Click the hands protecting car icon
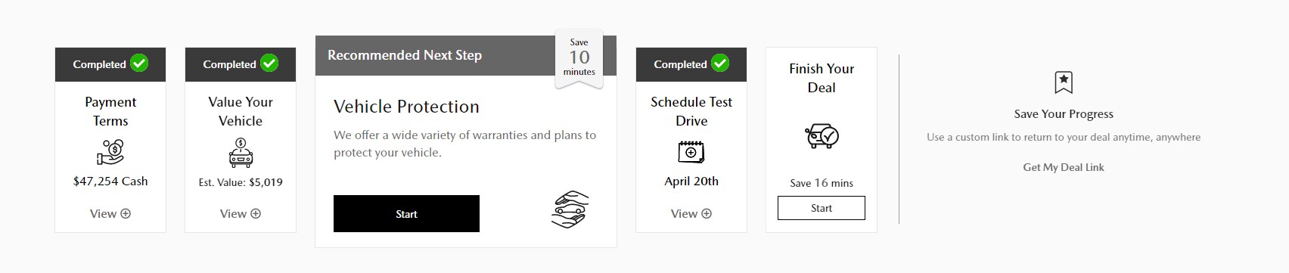1289x273 pixels. (x=570, y=209)
